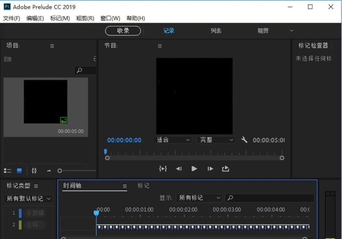Click the project panel braces icon

[34, 170]
